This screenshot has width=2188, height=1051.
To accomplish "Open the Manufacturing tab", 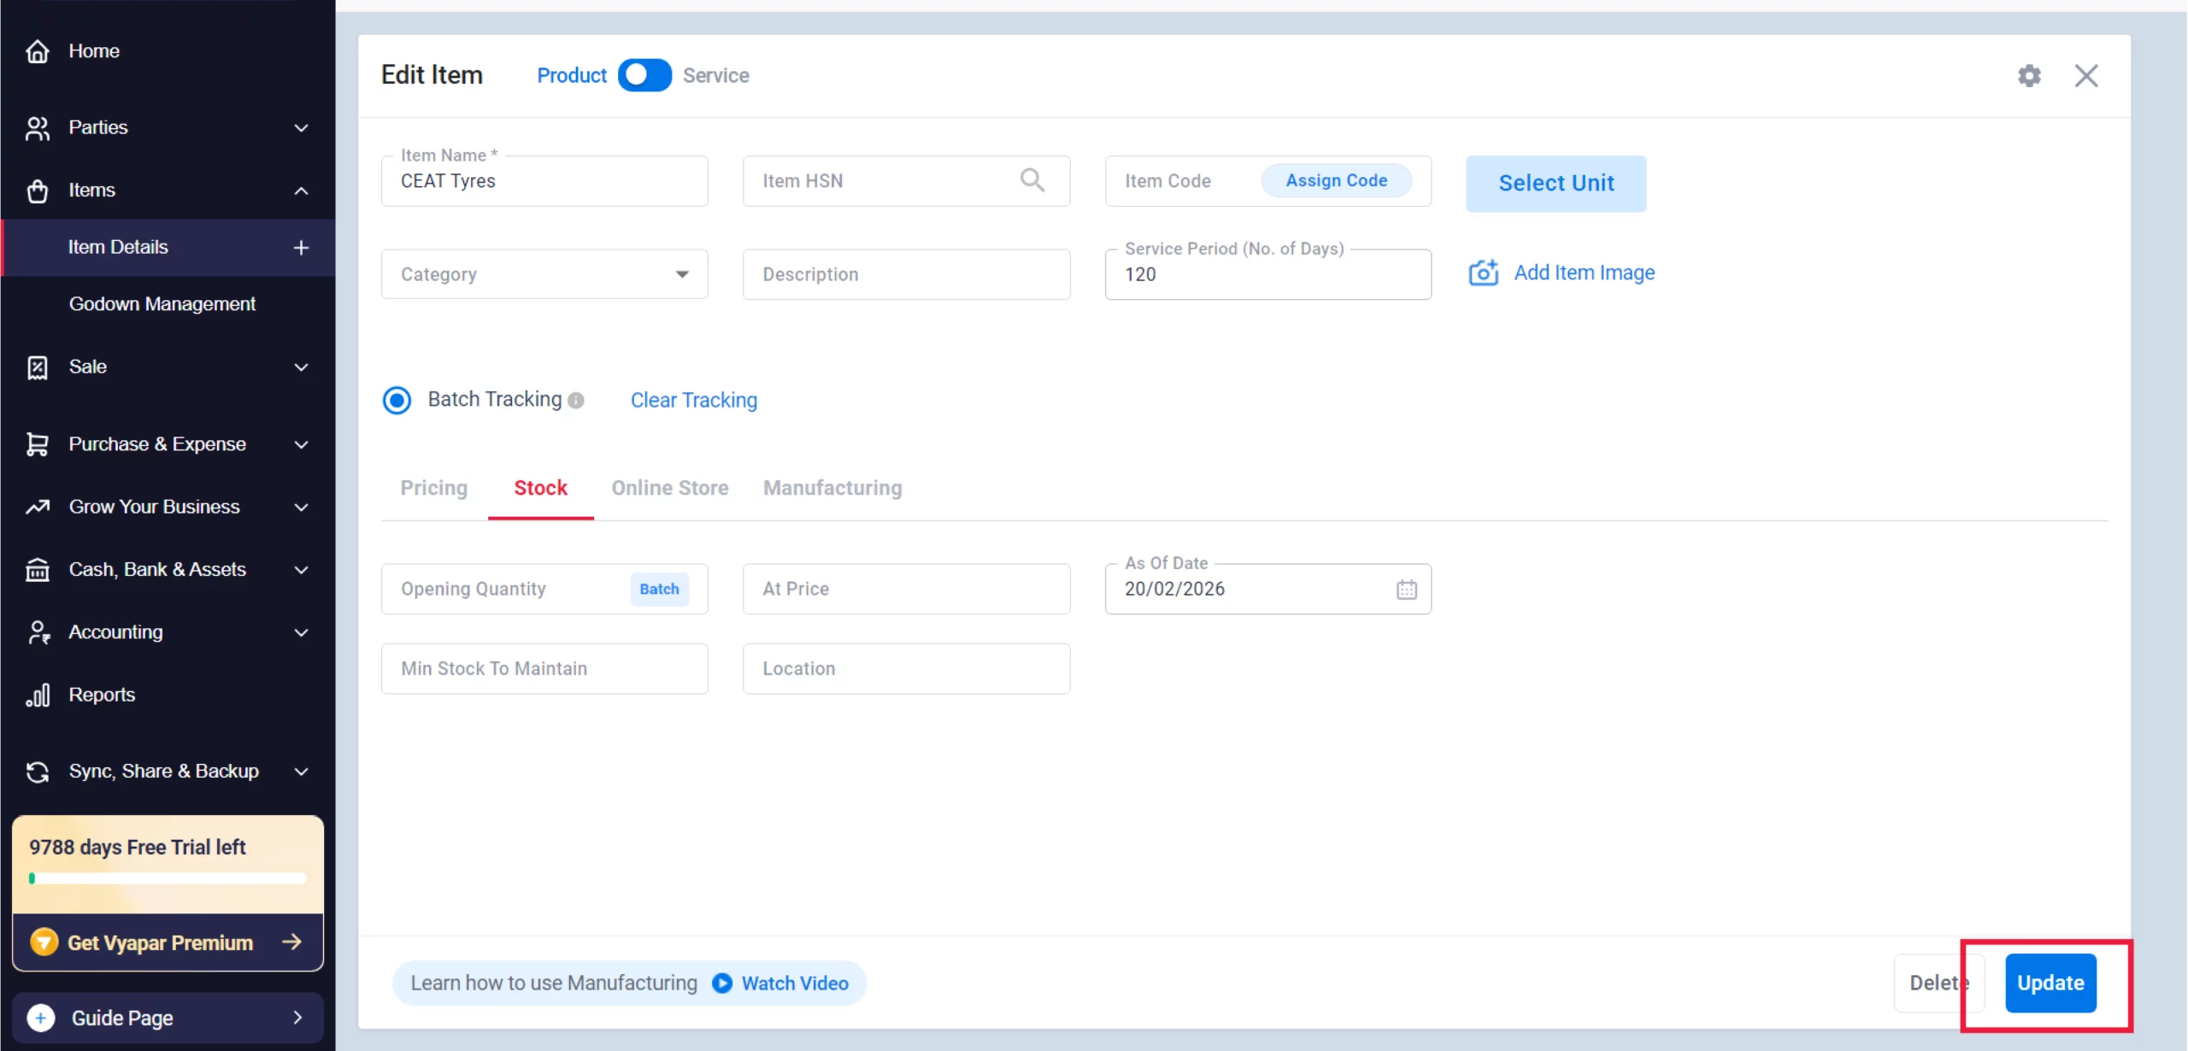I will click(832, 488).
